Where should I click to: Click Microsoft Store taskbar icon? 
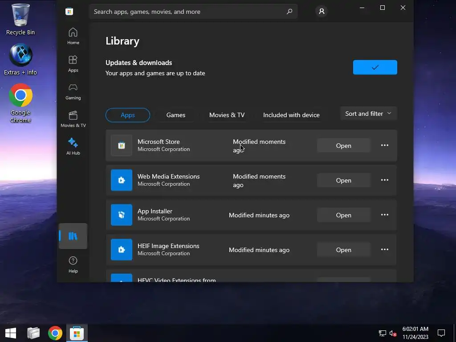pos(77,333)
